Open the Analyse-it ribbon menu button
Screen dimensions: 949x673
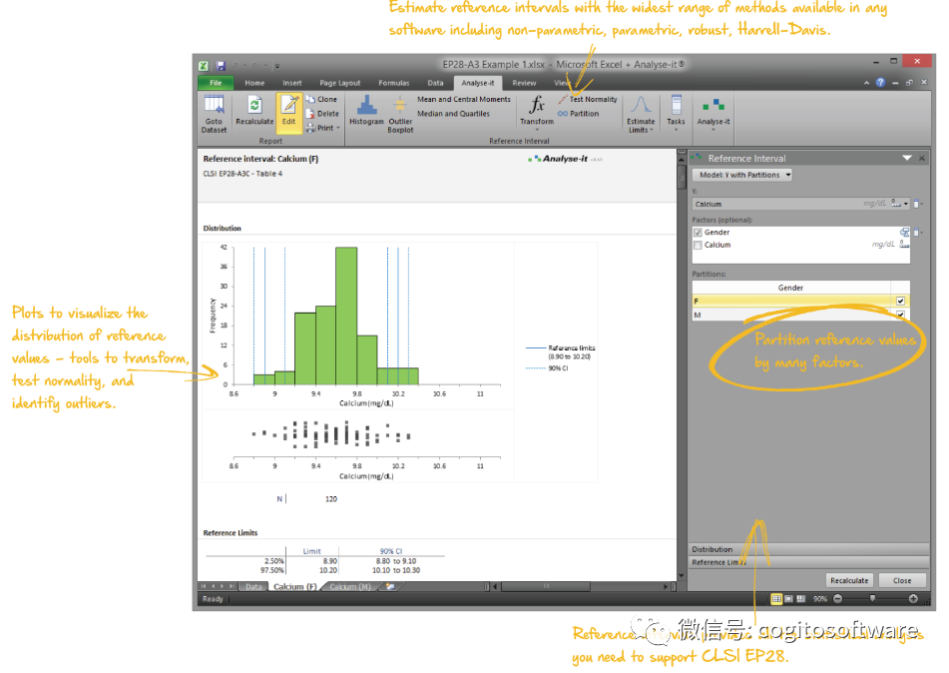(713, 114)
